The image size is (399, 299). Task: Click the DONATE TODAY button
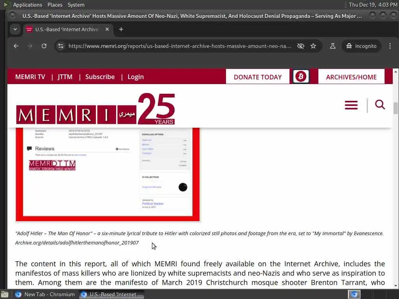[x=258, y=77]
